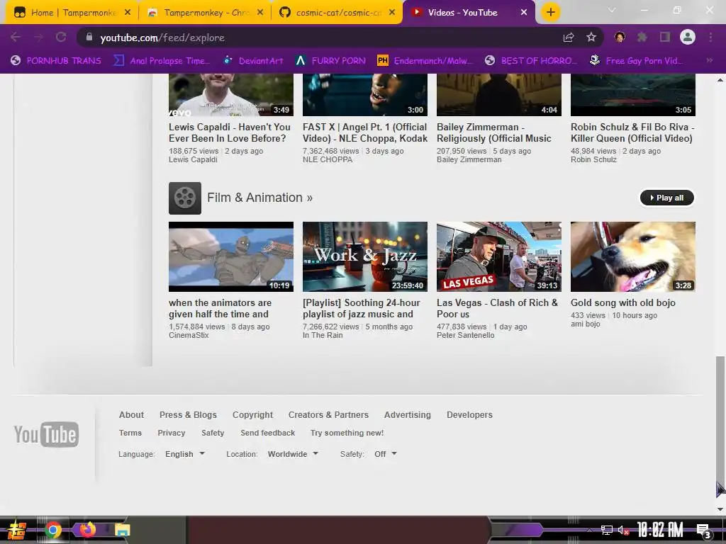726x544 pixels.
Task: Launch Firefox from the taskbar
Action: [x=87, y=529]
